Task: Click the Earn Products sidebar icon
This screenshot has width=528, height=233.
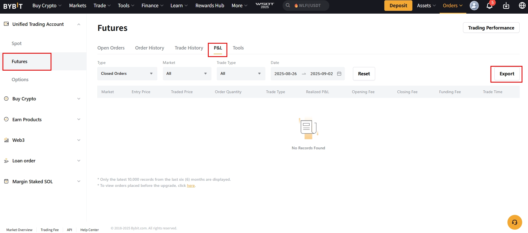Action: pyautogui.click(x=6, y=120)
